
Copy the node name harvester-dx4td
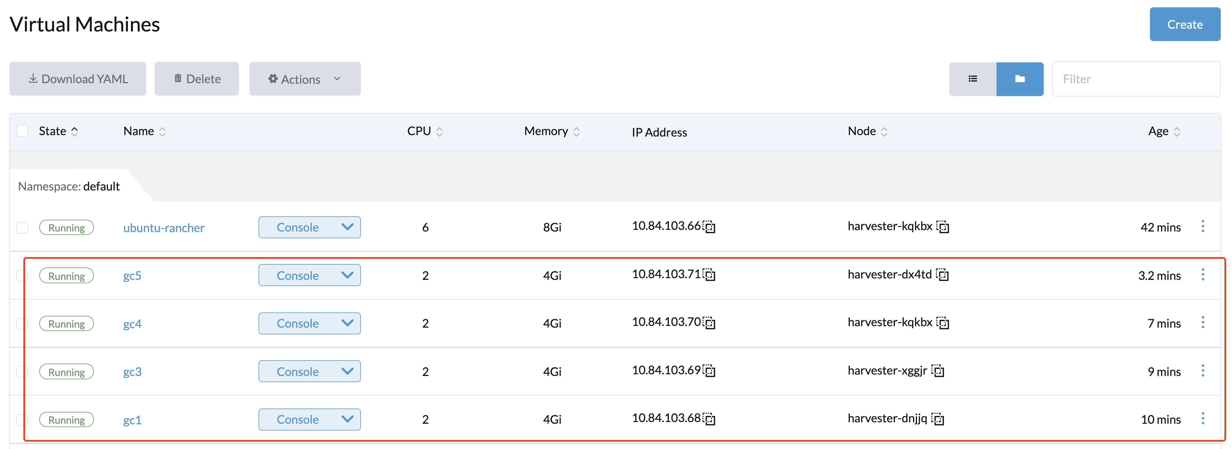[943, 275]
